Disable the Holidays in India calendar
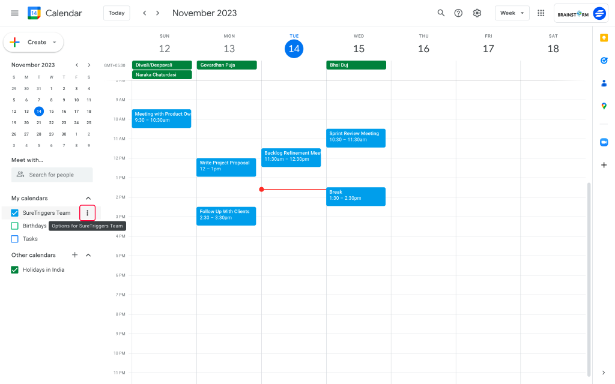Viewport: 615px width, 384px height. [x=14, y=269]
